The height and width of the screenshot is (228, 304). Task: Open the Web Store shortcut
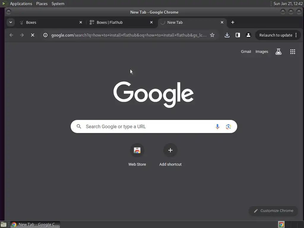(x=137, y=155)
